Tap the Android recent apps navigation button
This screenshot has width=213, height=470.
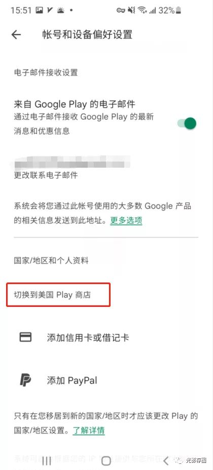click(x=47, y=461)
